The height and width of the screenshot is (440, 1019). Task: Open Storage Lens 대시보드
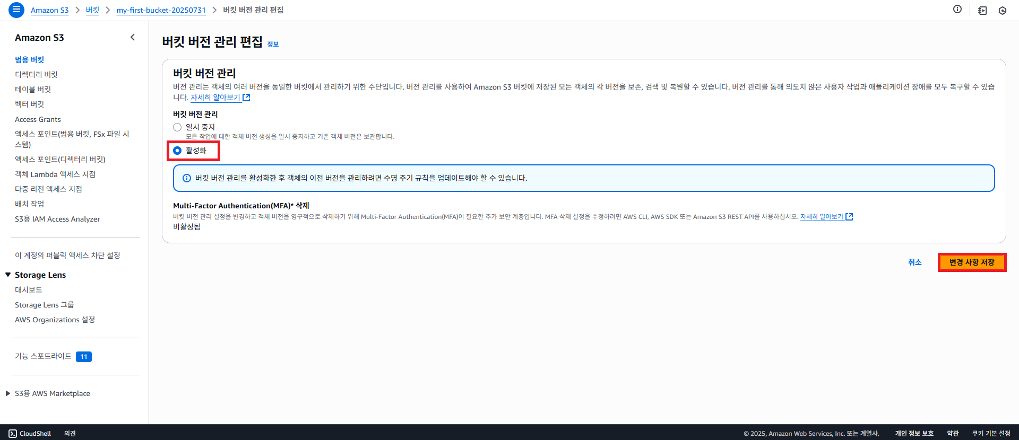point(29,289)
